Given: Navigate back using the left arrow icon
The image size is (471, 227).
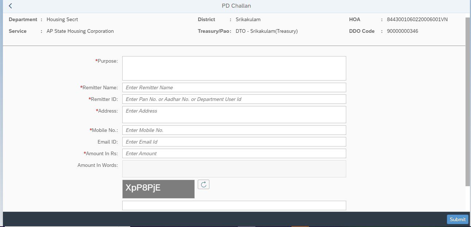Looking at the screenshot, I should (9, 6).
